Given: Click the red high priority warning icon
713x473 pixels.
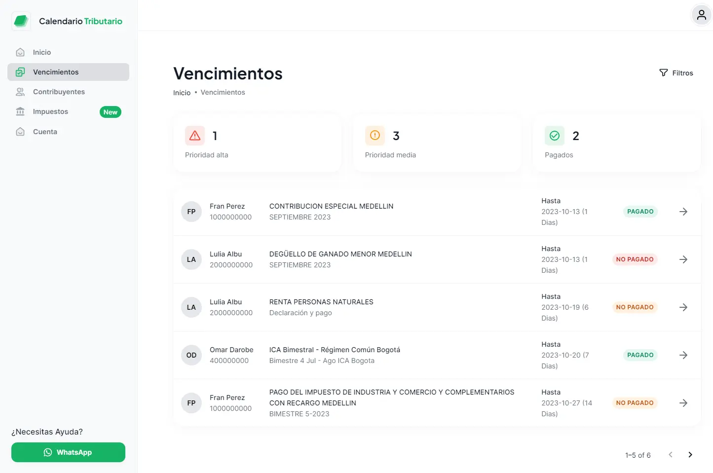Looking at the screenshot, I should pyautogui.click(x=195, y=136).
